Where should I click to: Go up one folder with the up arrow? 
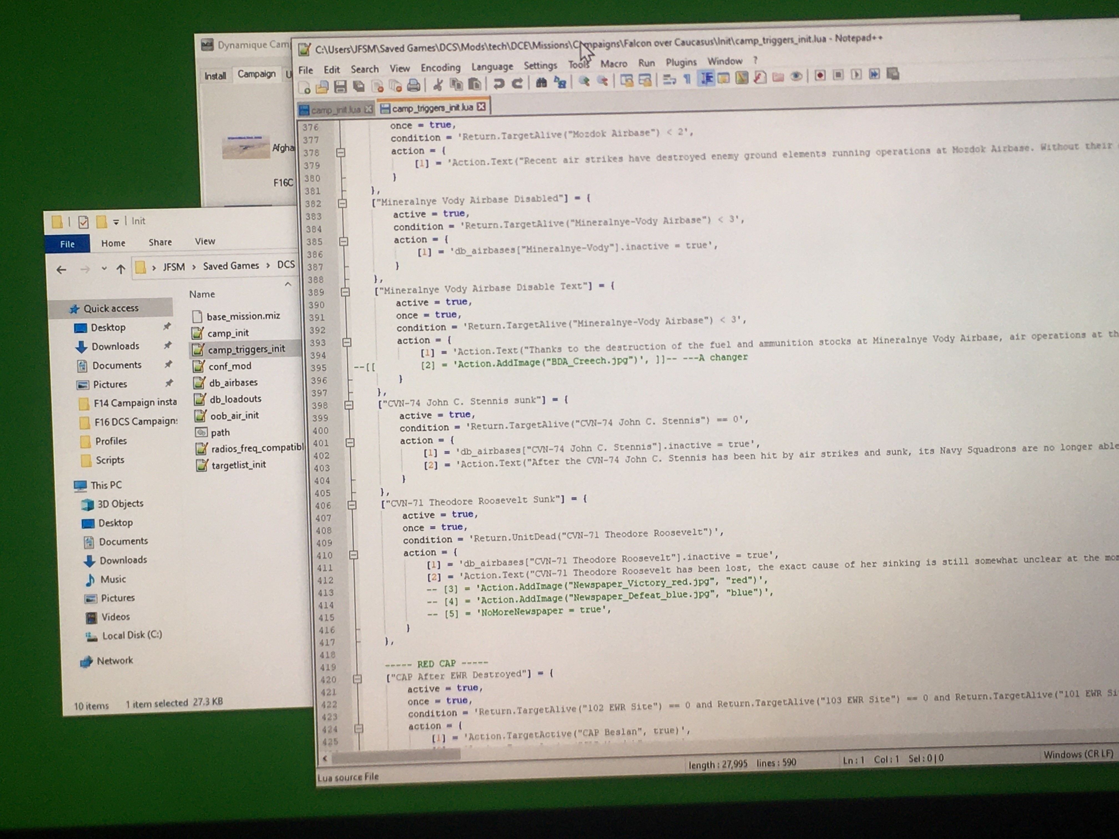(x=120, y=269)
